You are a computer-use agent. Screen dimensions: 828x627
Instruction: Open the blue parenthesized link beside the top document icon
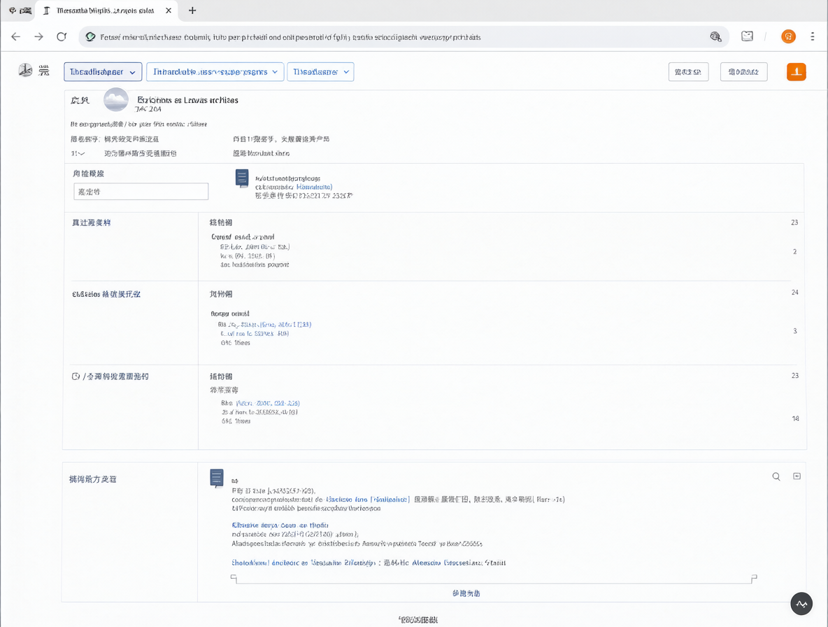coord(314,187)
